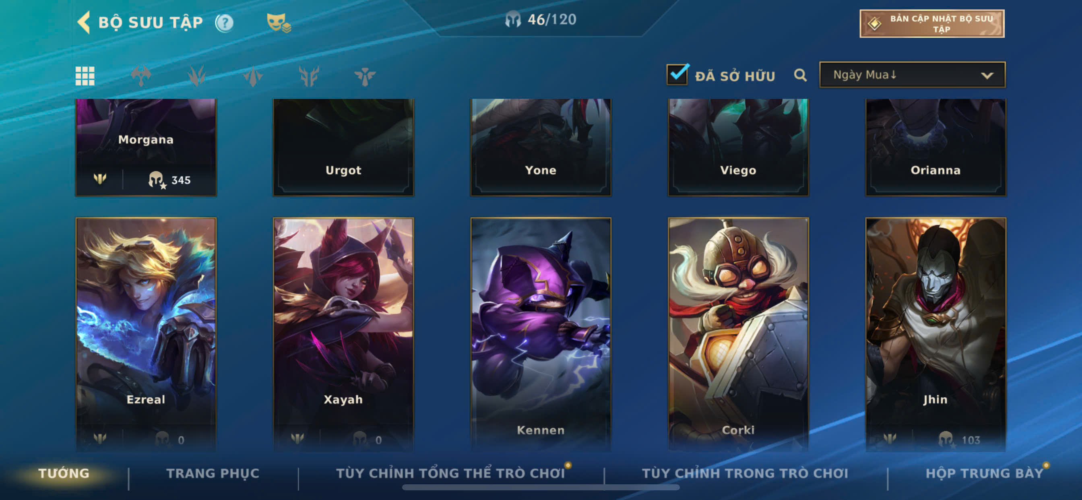1082x500 pixels.
Task: Click the sort dropdown chevron arrow
Action: pos(987,76)
